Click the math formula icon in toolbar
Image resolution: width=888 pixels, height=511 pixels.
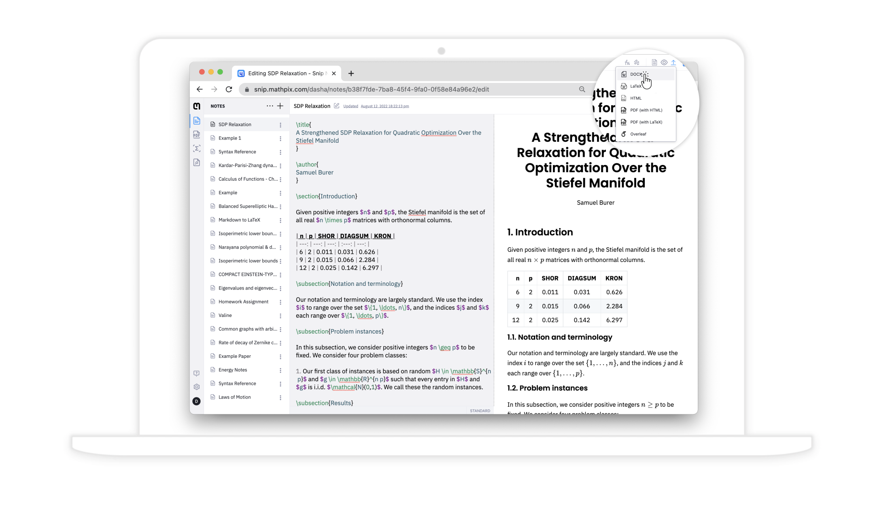(x=627, y=62)
